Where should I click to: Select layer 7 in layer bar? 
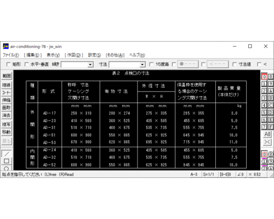click(264, 126)
